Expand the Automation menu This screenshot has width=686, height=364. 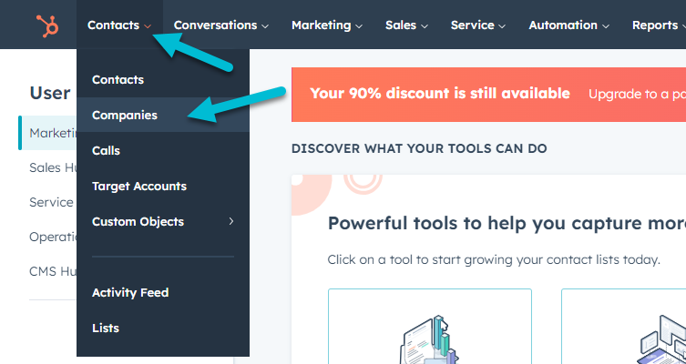[568, 25]
